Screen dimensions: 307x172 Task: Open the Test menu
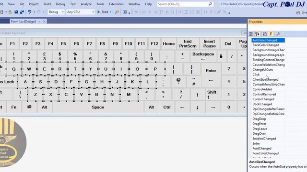[x=73, y=4]
